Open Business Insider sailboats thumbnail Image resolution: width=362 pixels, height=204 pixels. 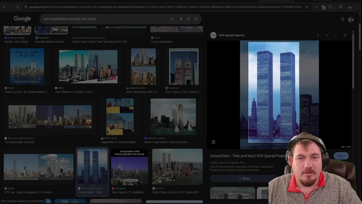point(173,117)
